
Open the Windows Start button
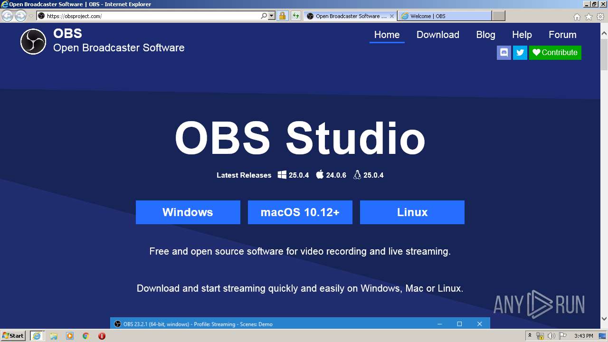13,336
